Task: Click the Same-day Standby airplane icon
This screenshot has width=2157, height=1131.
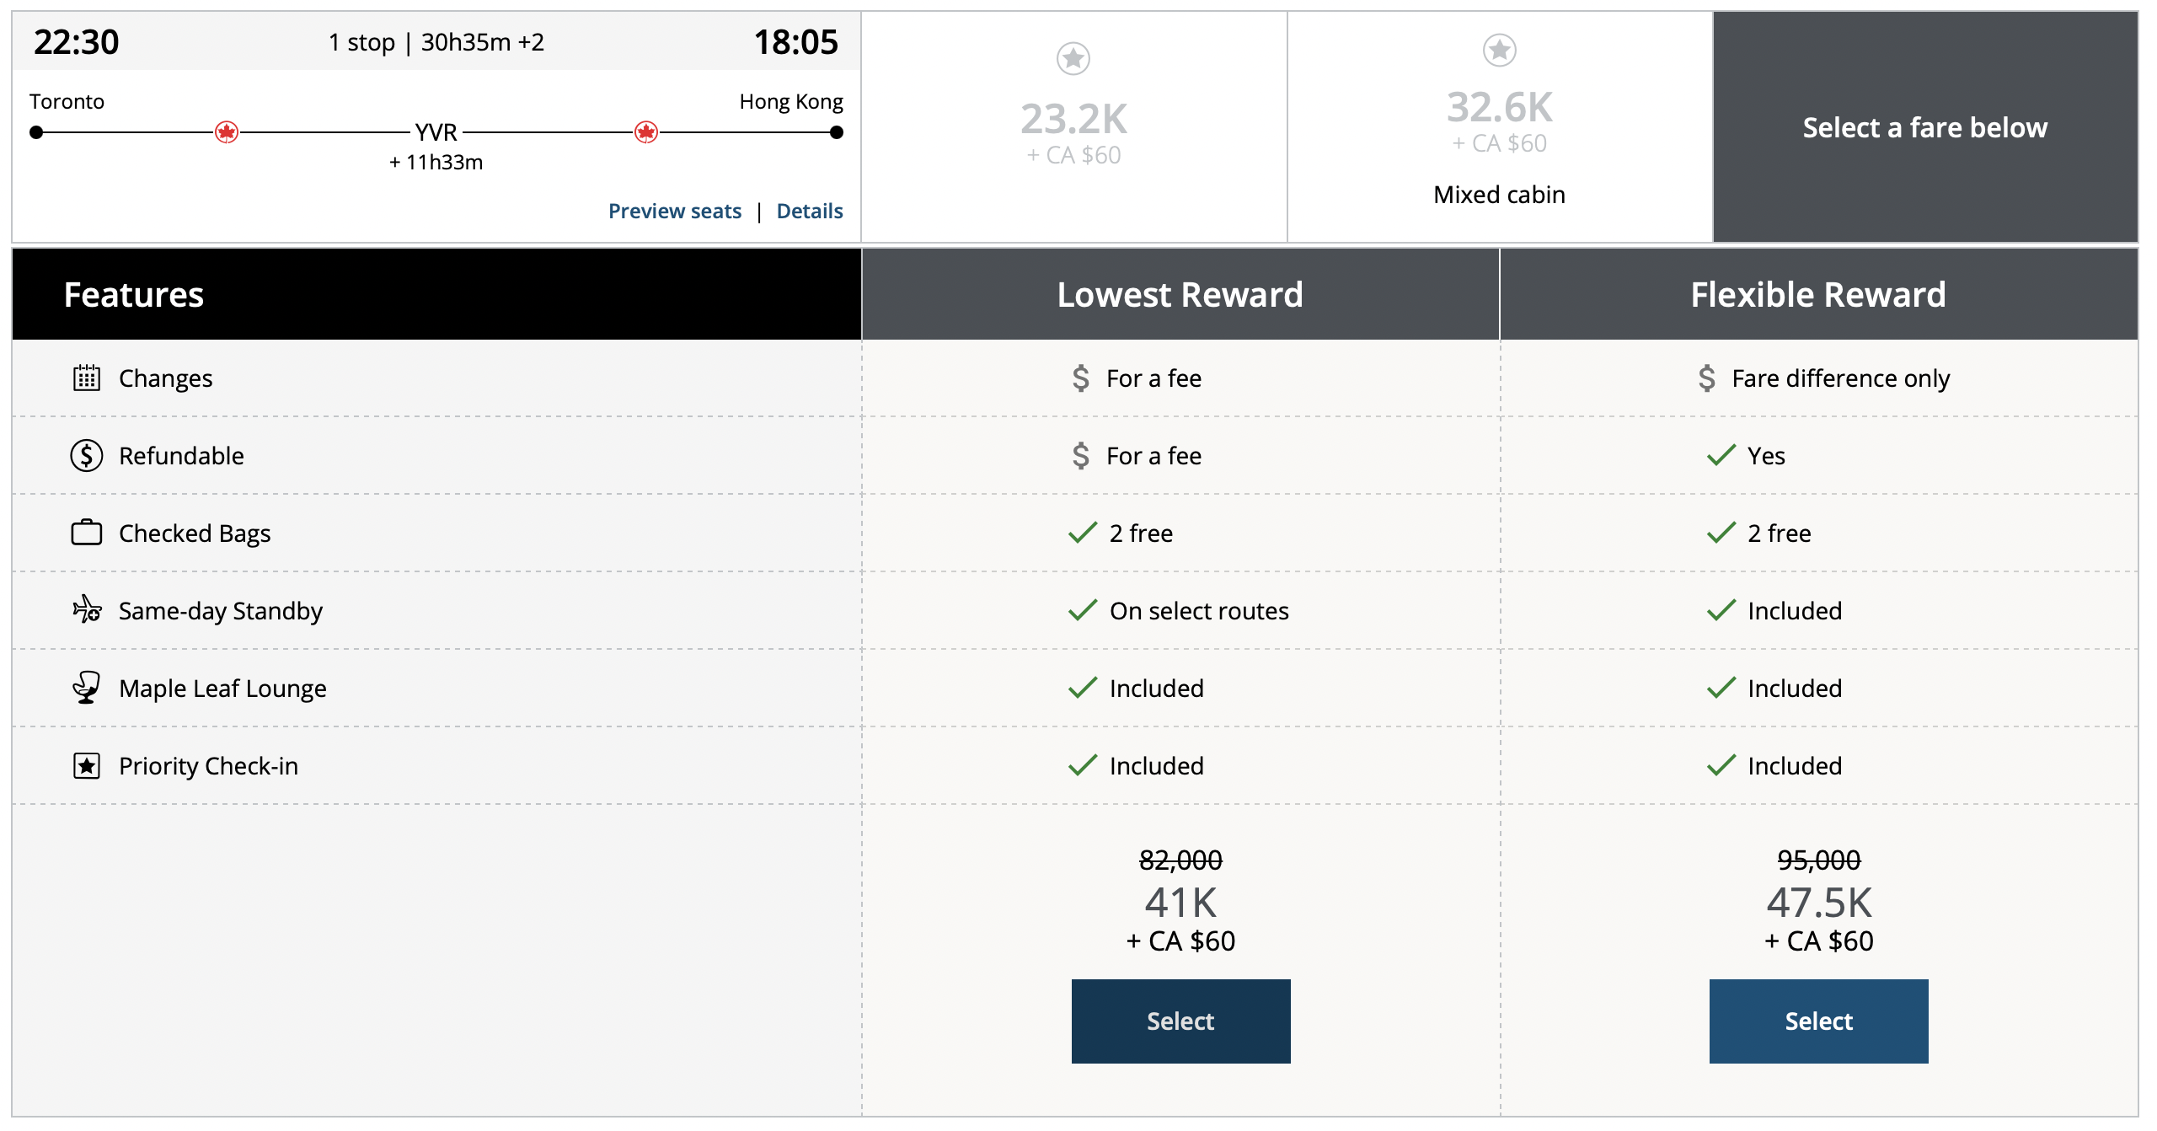Action: 86,609
